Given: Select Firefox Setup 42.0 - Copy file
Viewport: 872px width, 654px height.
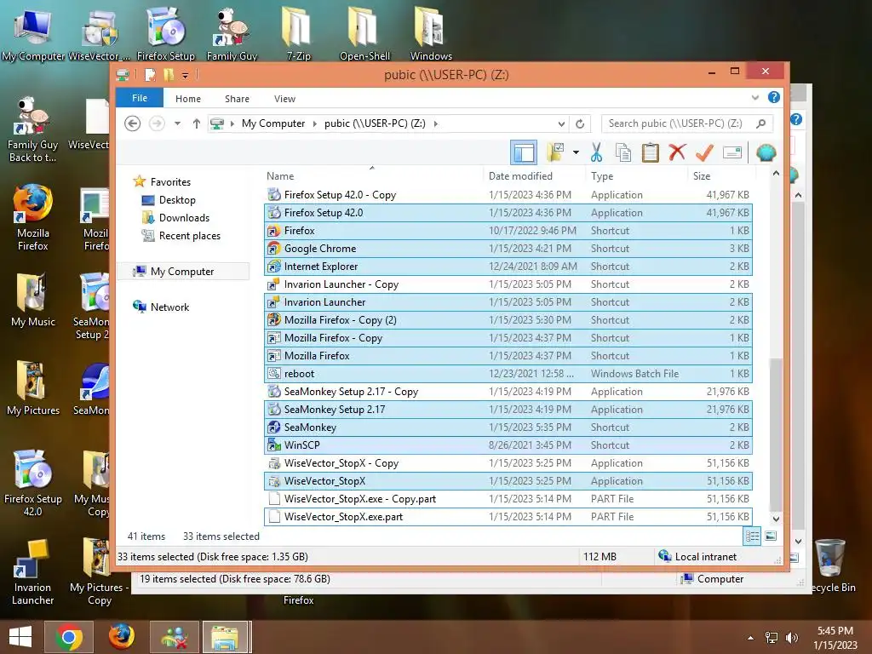Looking at the screenshot, I should 508,195.
